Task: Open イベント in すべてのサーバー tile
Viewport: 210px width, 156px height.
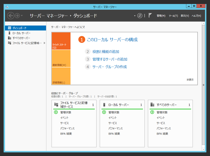Action: 161,118
